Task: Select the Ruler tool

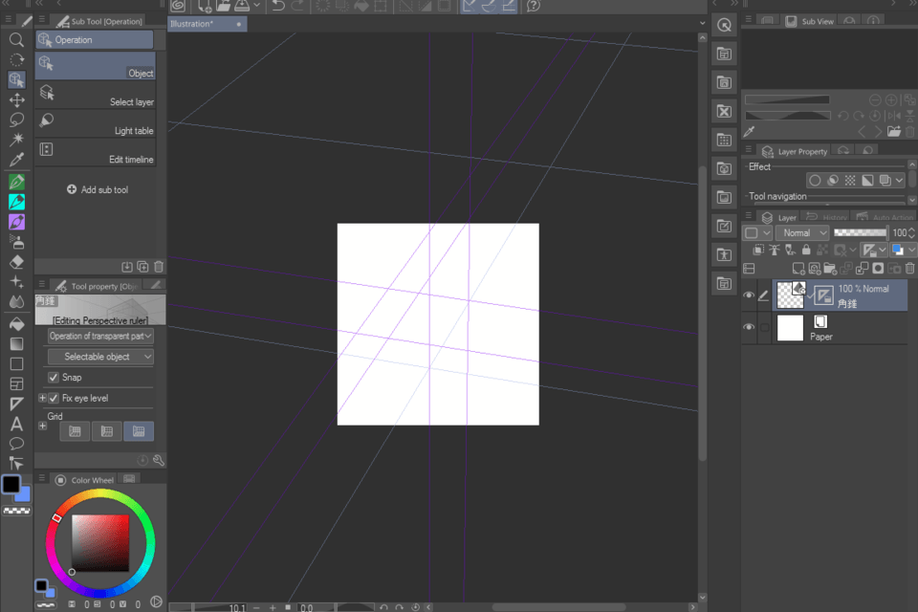Action: coord(16,404)
